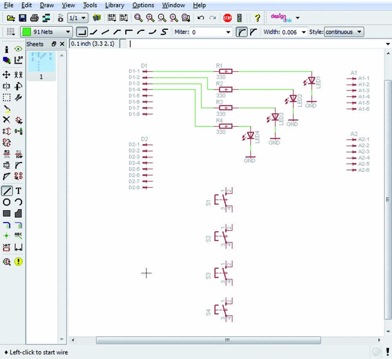Choose the Circle drawing tool
Image resolution: width=392 pixels, height=359 pixels.
(6, 202)
